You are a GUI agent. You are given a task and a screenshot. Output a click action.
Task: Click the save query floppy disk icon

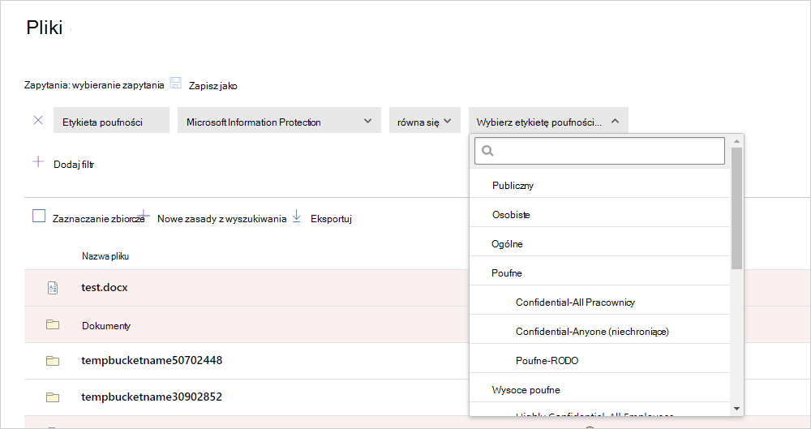(x=176, y=83)
